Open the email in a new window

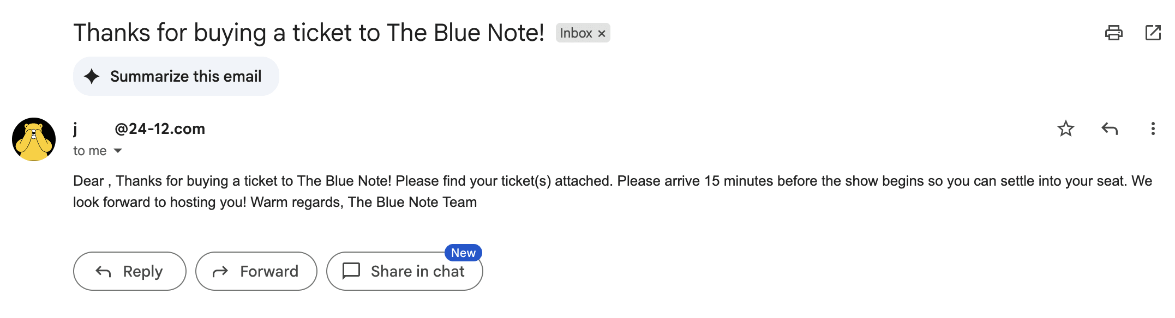click(1153, 33)
